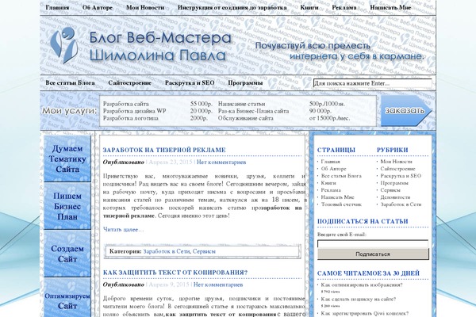
Task: Open Главная in the Страницы list
Action: pyautogui.click(x=331, y=162)
